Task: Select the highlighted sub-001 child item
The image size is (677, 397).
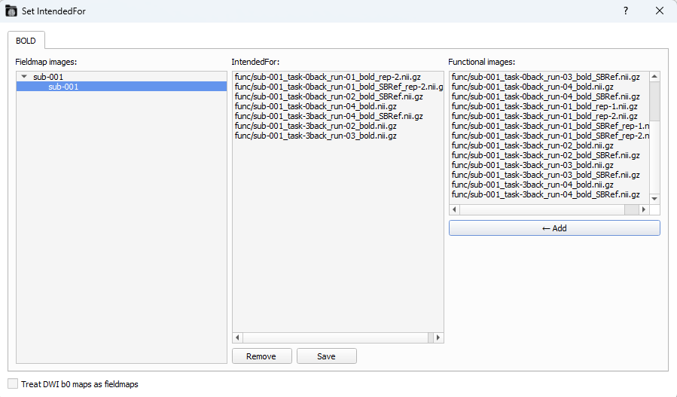Action: tap(63, 87)
